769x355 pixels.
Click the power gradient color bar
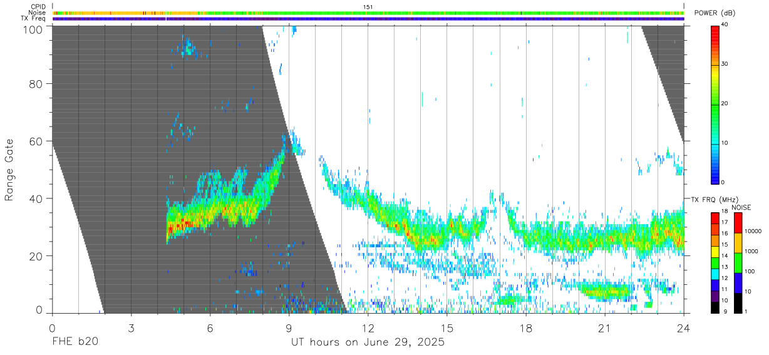[715, 104]
